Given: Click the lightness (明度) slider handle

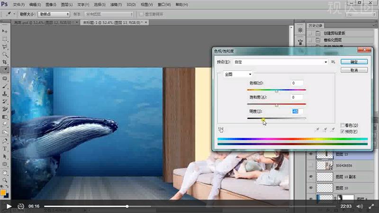Looking at the screenshot, I should (263, 120).
